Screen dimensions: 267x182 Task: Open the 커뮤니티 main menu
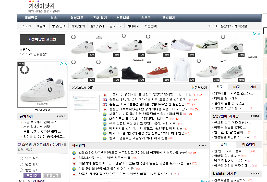[123, 18]
